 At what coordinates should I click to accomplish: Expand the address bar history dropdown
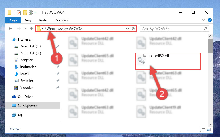[127, 29]
